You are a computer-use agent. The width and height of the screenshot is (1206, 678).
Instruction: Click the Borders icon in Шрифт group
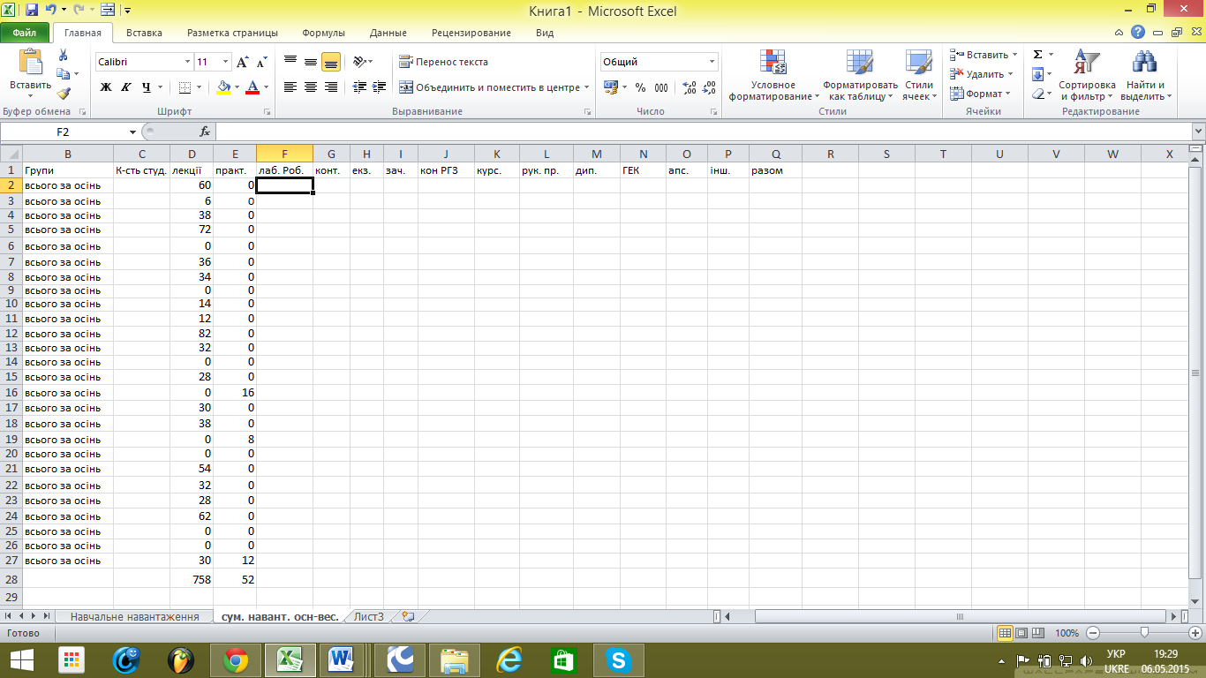185,87
